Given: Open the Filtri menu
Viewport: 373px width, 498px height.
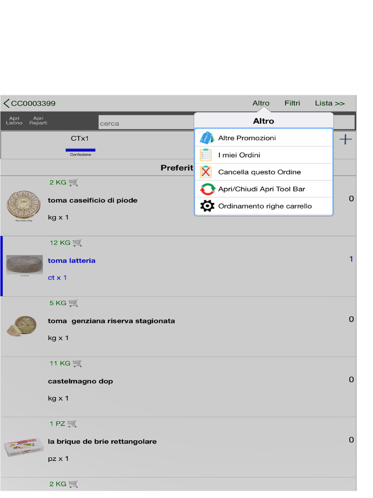Looking at the screenshot, I should (292, 103).
